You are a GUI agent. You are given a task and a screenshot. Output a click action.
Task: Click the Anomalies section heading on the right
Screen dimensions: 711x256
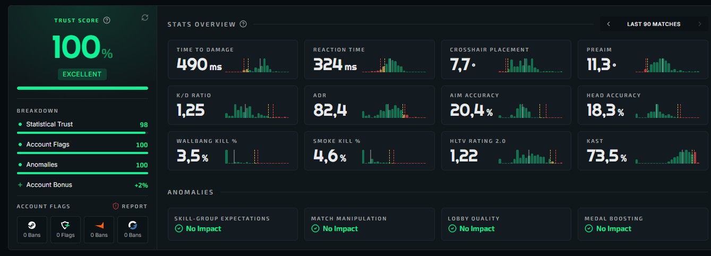click(191, 192)
